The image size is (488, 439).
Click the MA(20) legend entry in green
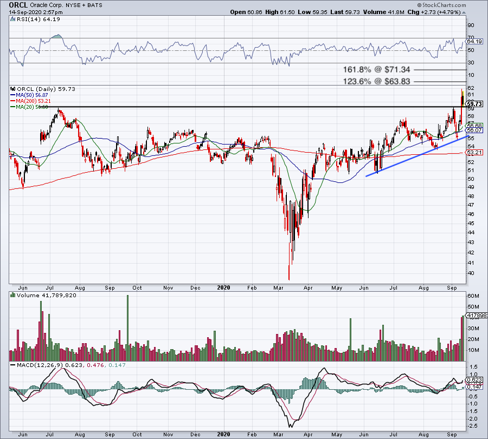[x=29, y=107]
